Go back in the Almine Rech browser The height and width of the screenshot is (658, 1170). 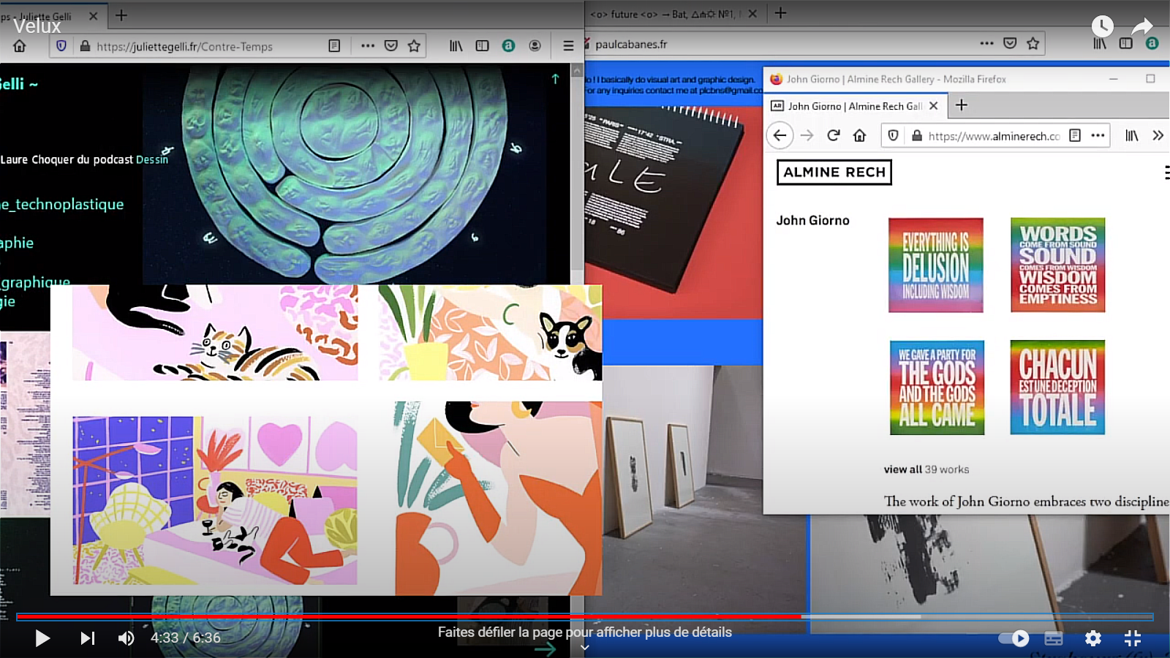click(780, 135)
